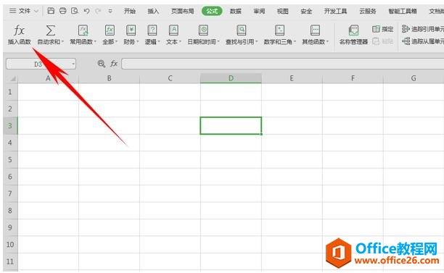Open the Text (文本) functions icon
444x273 pixels.
173,30
